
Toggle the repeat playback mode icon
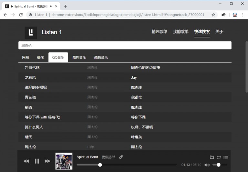(x=219, y=157)
